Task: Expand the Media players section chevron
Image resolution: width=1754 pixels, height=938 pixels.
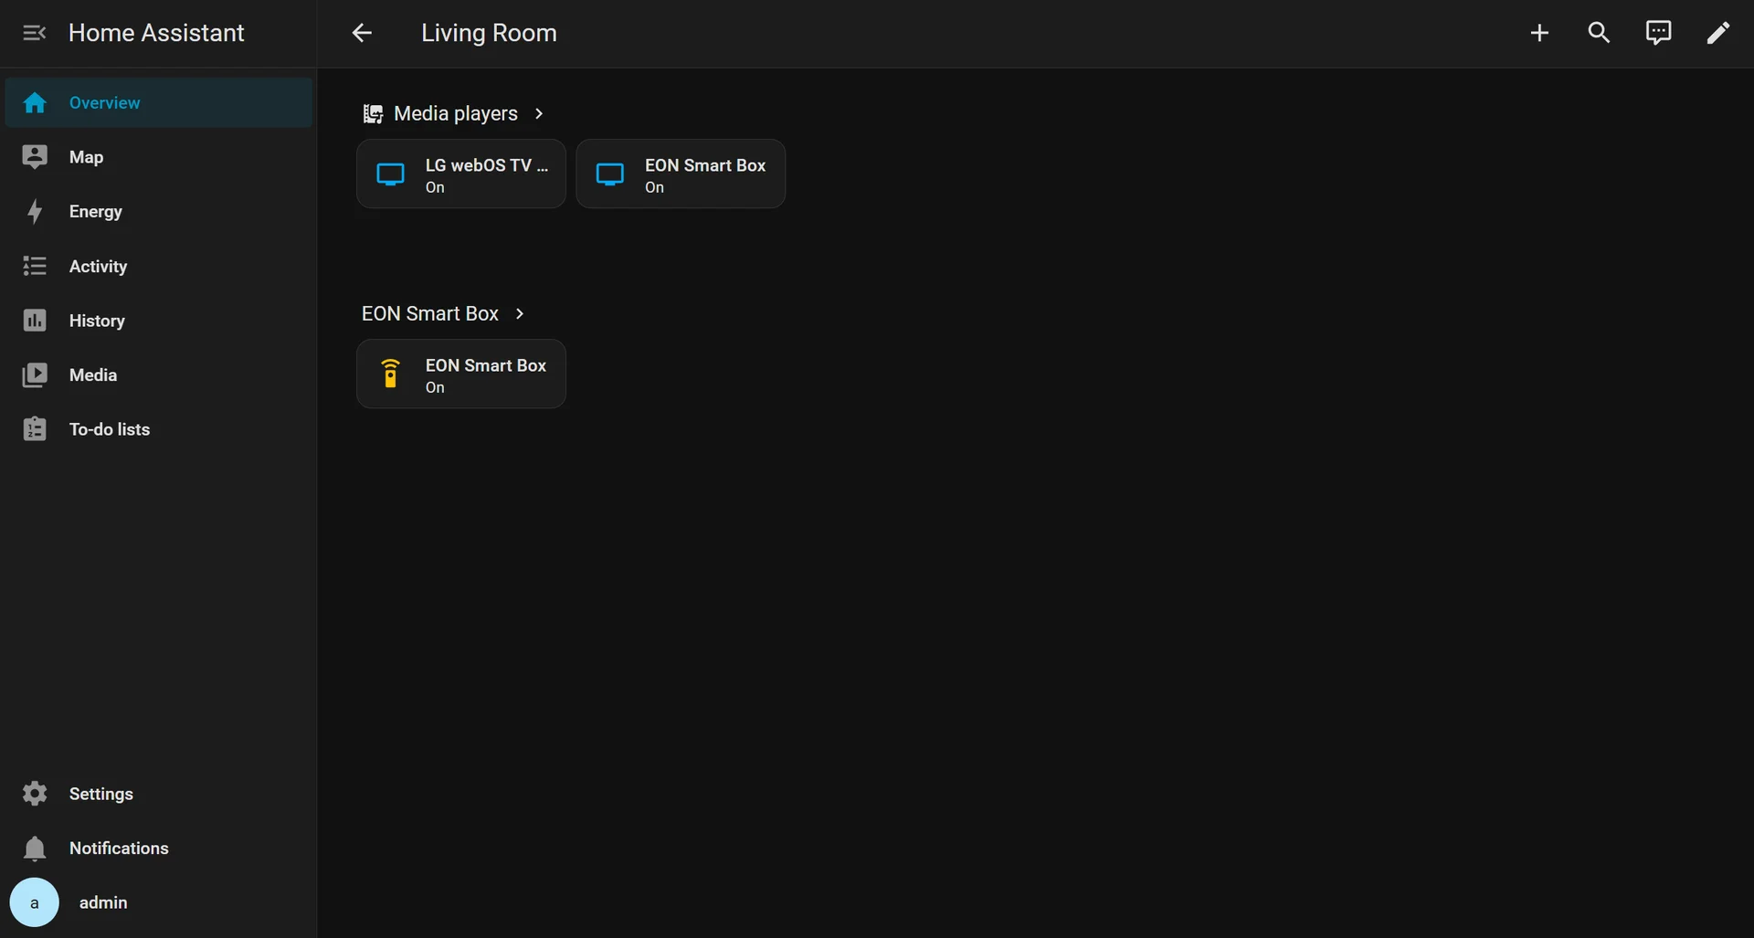Action: tap(539, 113)
